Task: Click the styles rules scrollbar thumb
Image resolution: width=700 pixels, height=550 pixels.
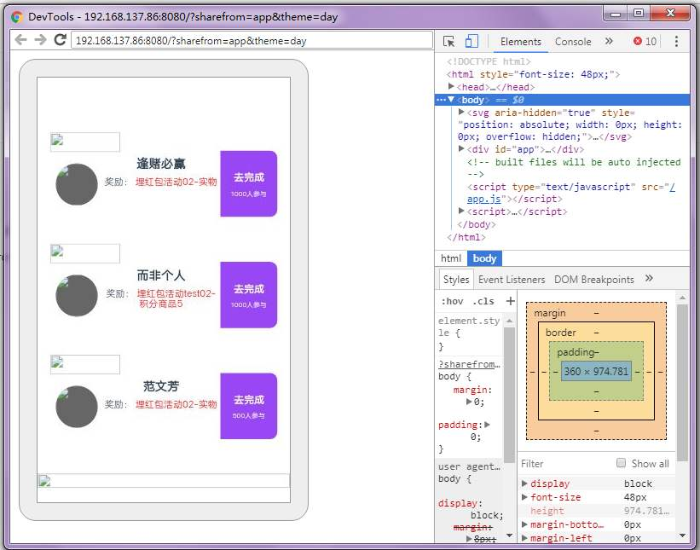Action: coord(509,395)
